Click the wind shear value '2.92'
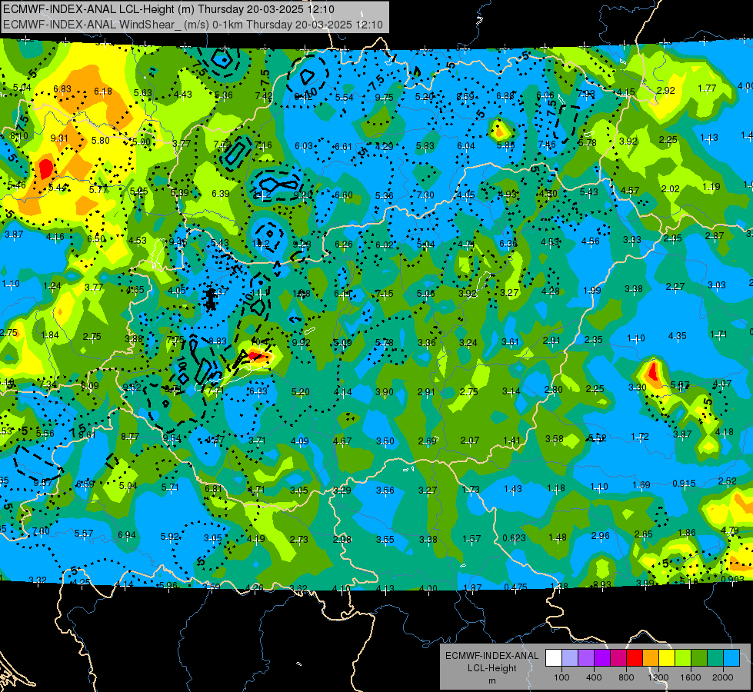 665,90
